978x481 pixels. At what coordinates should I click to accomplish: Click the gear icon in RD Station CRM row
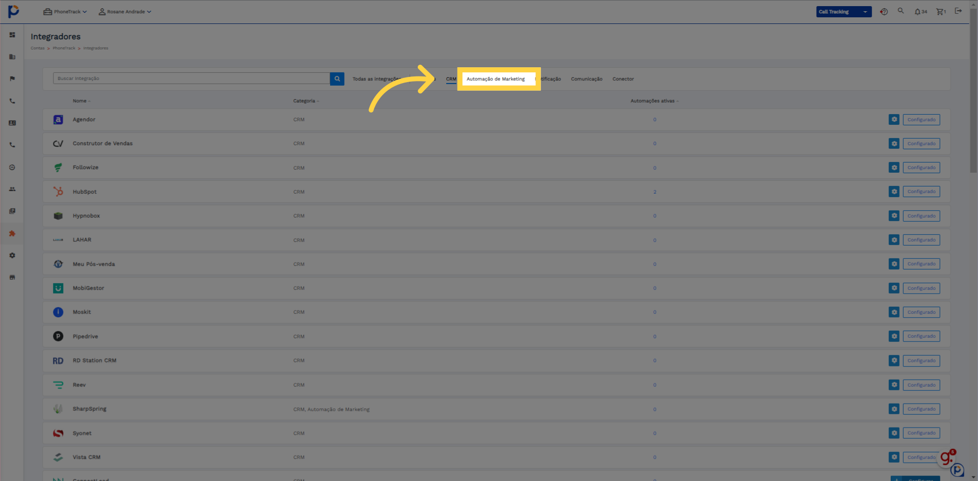pos(894,360)
